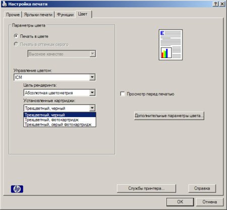The height and width of the screenshot is (210, 227).
Task: Click the printer icon in title bar
Action: coord(5,4)
